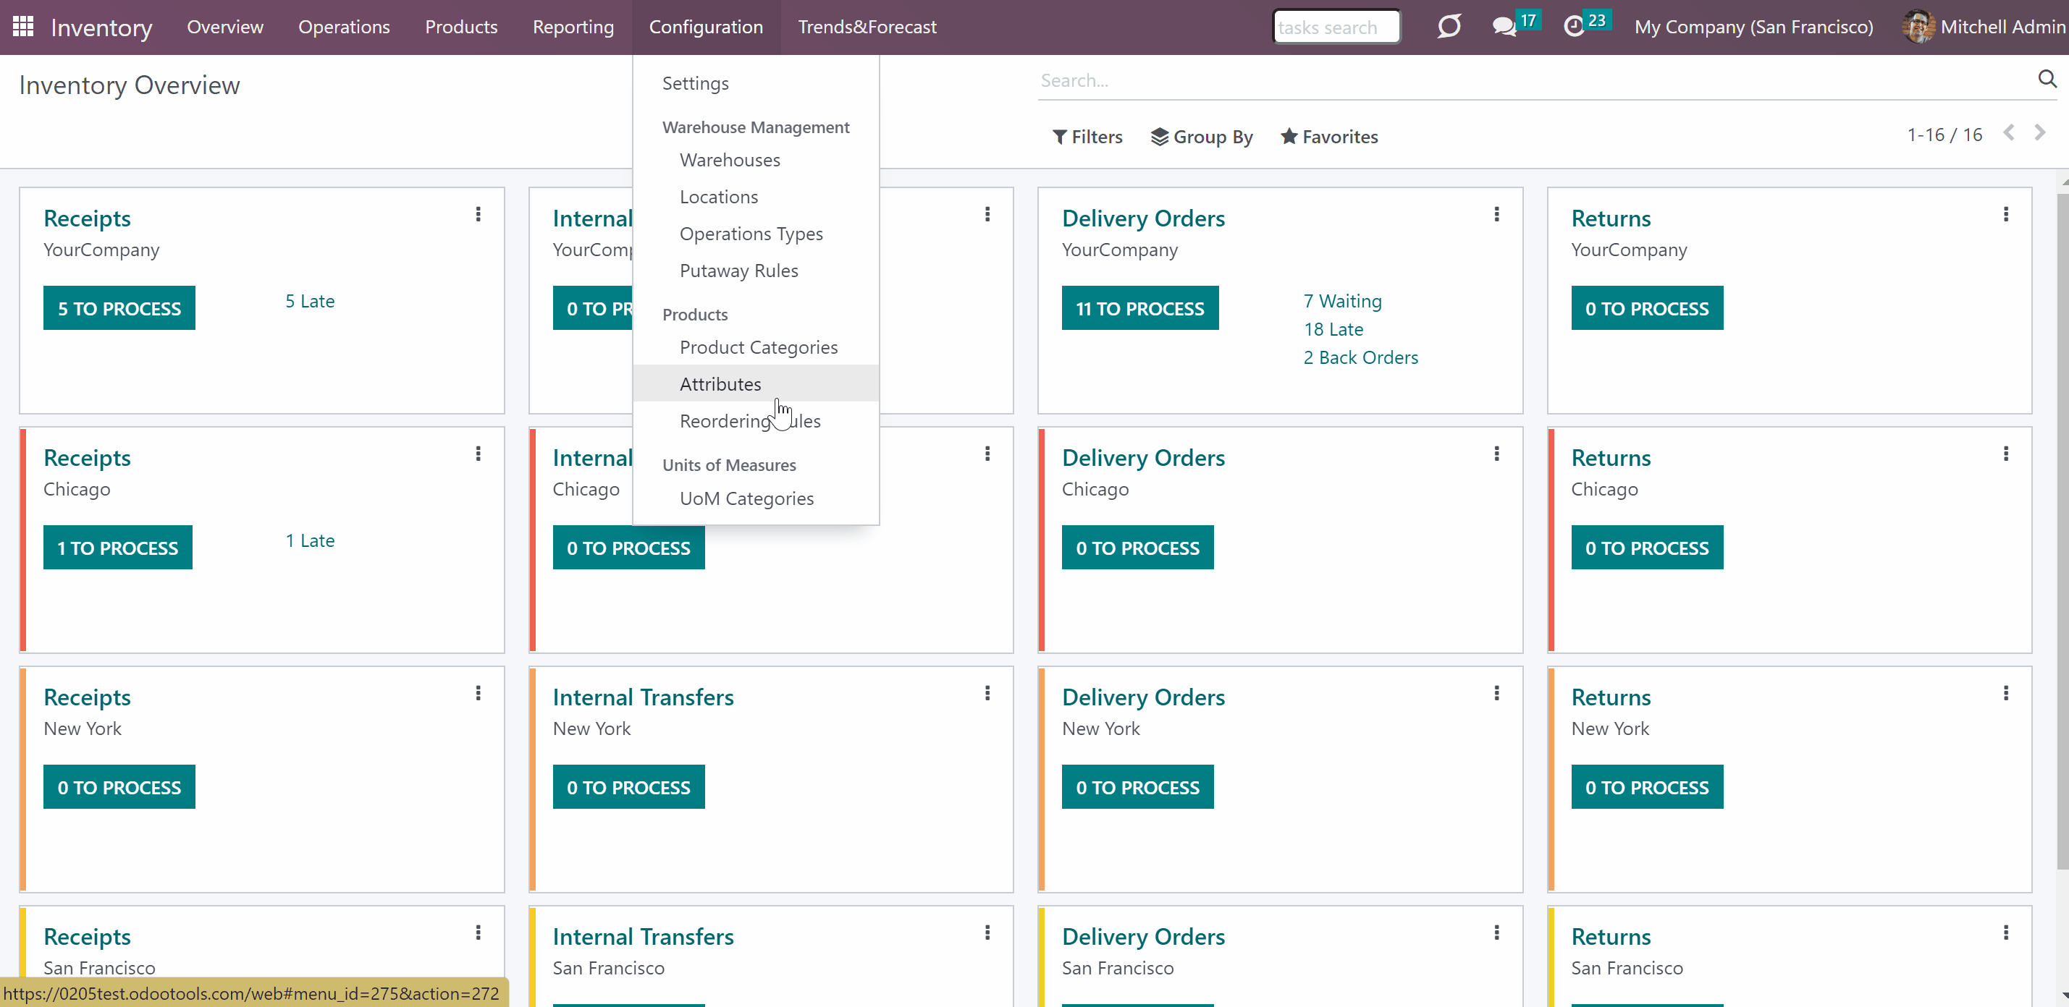This screenshot has width=2069, height=1007.
Task: Go to next page arrow
Action: pyautogui.click(x=2040, y=133)
